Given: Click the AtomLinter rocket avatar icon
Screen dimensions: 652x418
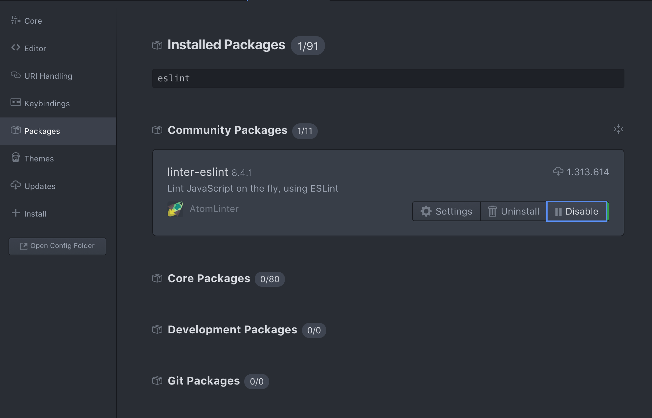Looking at the screenshot, I should 175,209.
